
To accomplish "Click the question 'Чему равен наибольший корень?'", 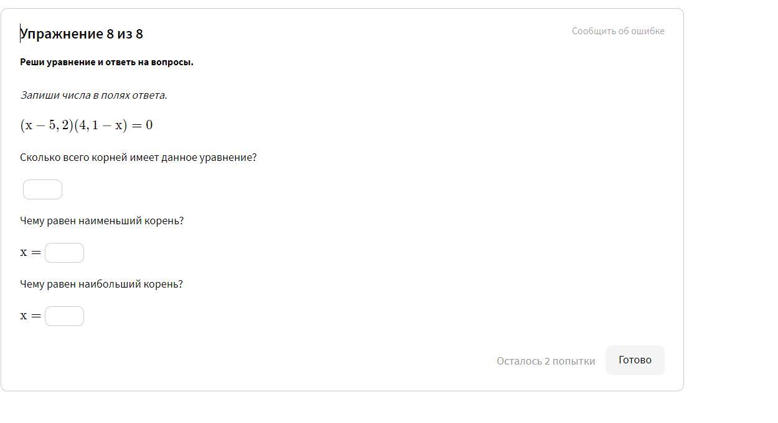I will point(101,284).
